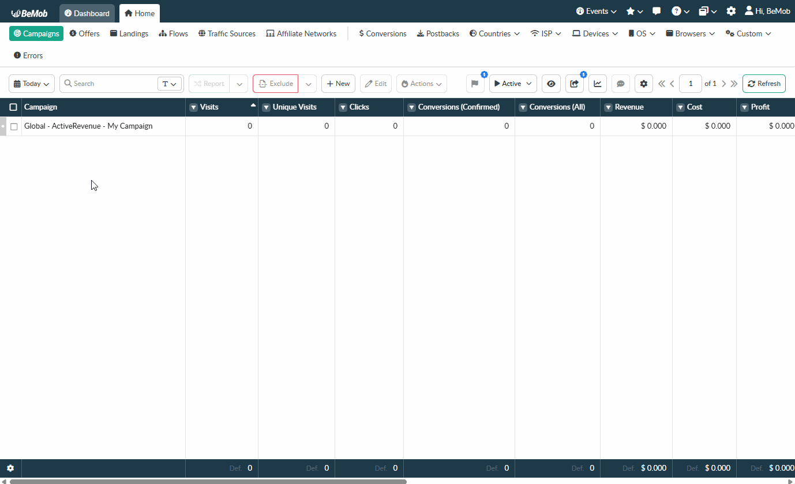Open the favorites star dropdown
This screenshot has width=795, height=484.
coord(635,12)
